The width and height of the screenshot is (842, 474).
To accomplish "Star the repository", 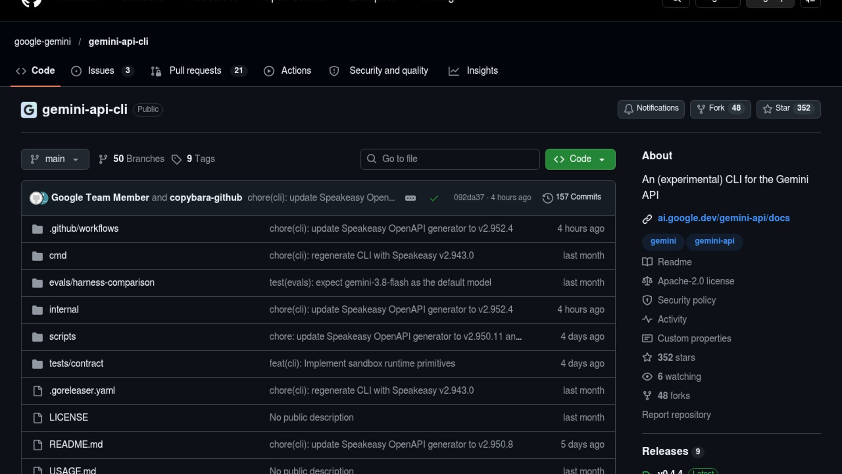I will click(788, 109).
